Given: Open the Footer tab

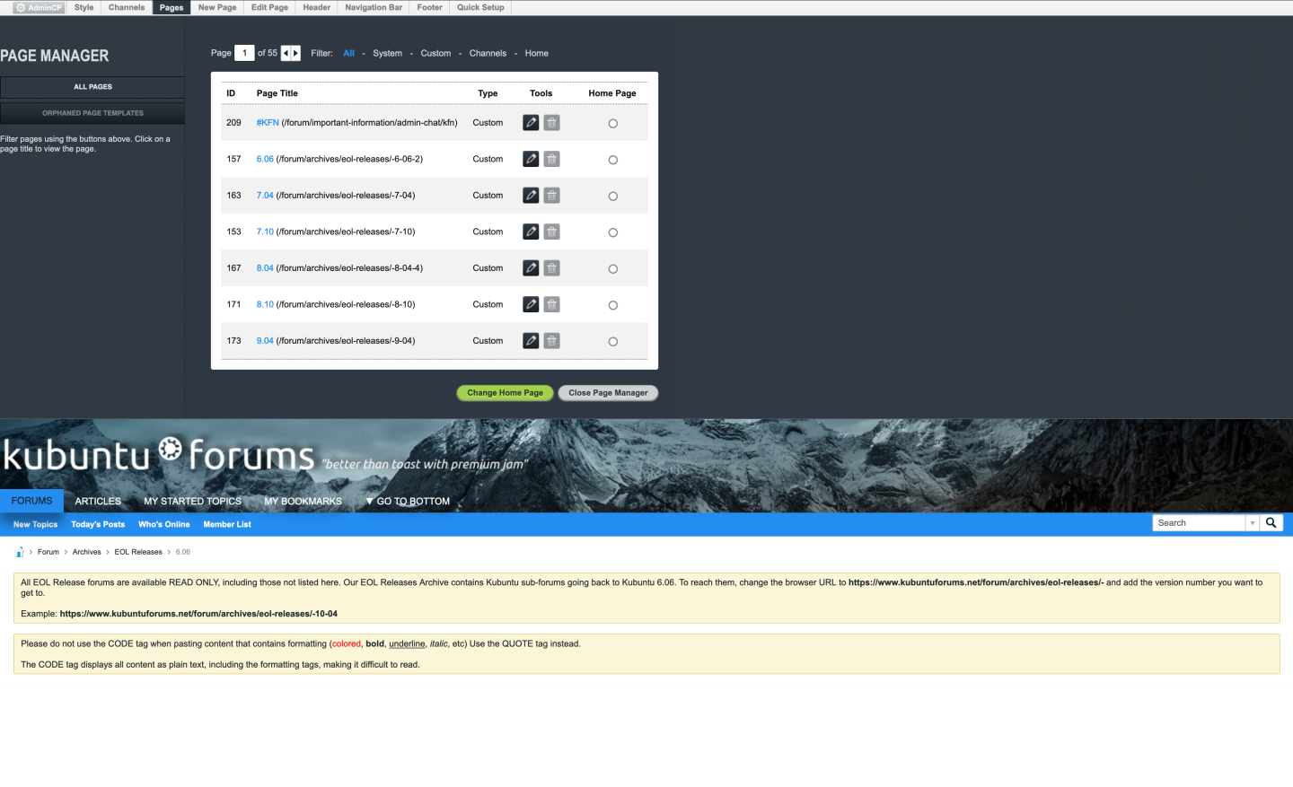Looking at the screenshot, I should [430, 7].
